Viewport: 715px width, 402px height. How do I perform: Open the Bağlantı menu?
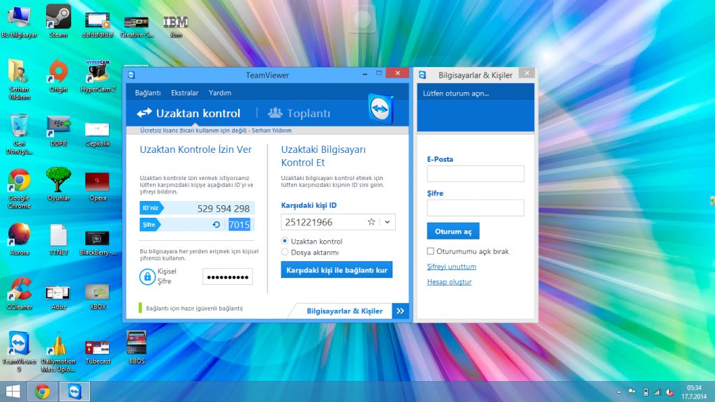148,93
